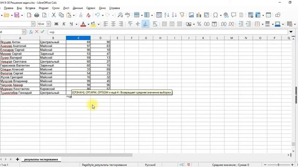Viewport: 298px width, 167px height.
Task: Format as date icon
Action: [214, 24]
